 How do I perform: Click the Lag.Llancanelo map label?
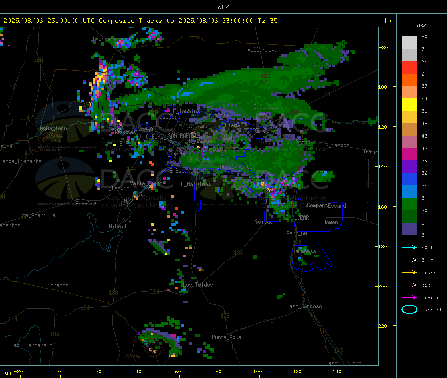[32, 345]
